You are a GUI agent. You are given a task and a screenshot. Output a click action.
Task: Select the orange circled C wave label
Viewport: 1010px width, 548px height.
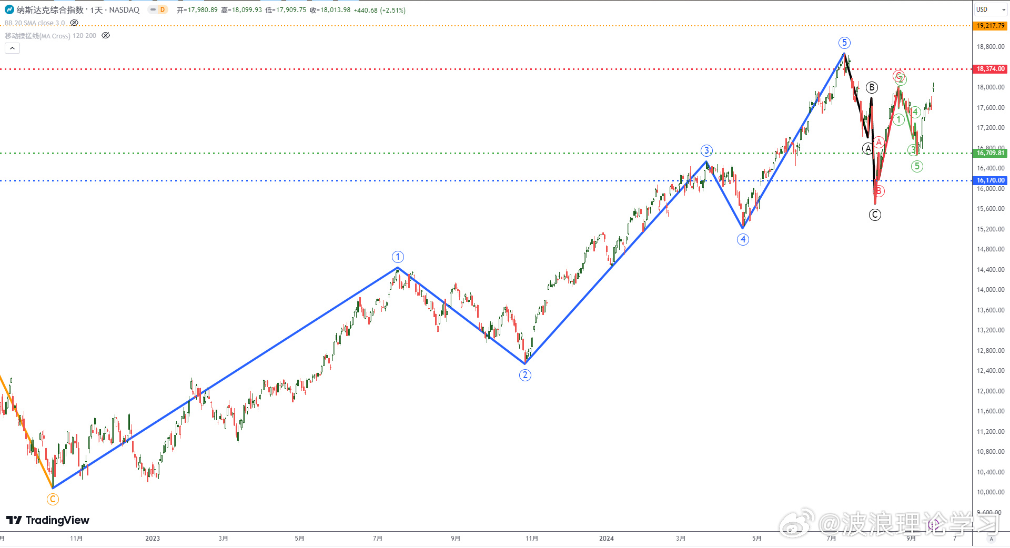click(53, 500)
